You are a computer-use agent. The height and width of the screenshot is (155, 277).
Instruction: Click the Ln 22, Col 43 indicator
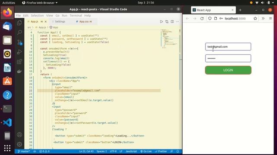point(87,151)
